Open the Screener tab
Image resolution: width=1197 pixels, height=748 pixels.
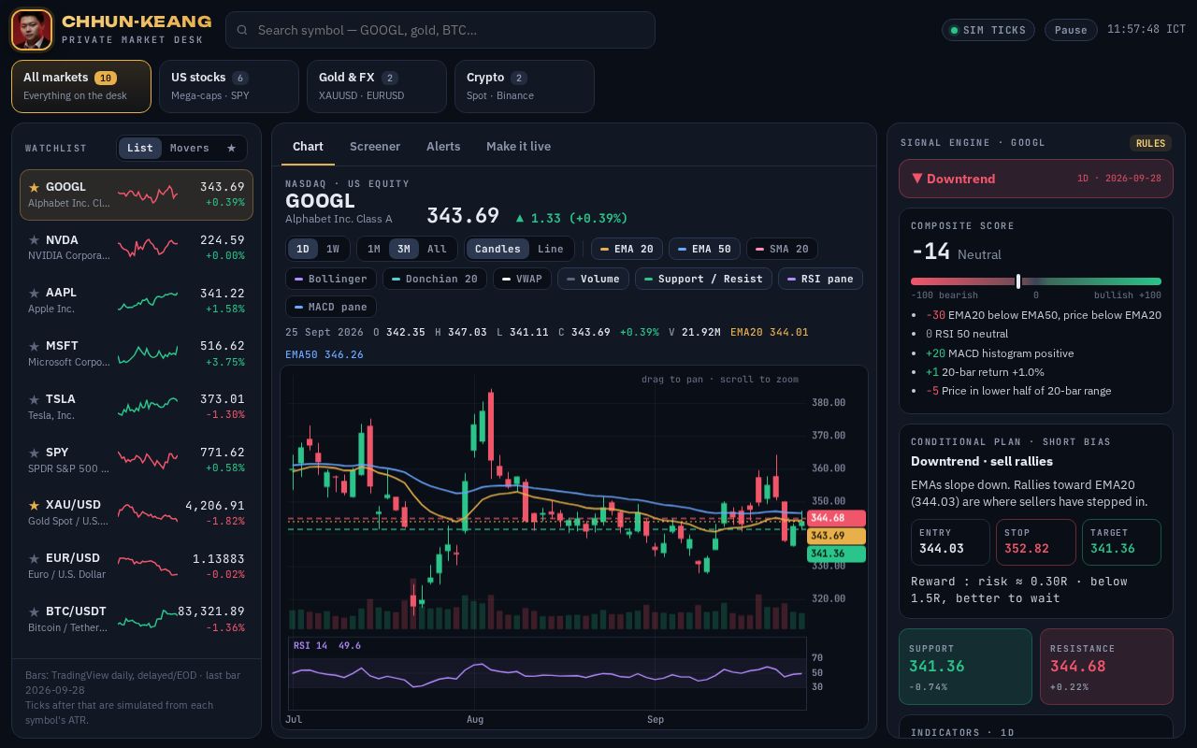[375, 147]
